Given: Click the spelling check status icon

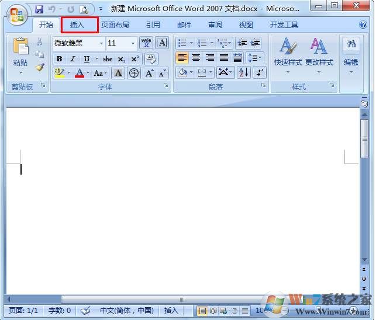Looking at the screenshot, I should coord(85,311).
